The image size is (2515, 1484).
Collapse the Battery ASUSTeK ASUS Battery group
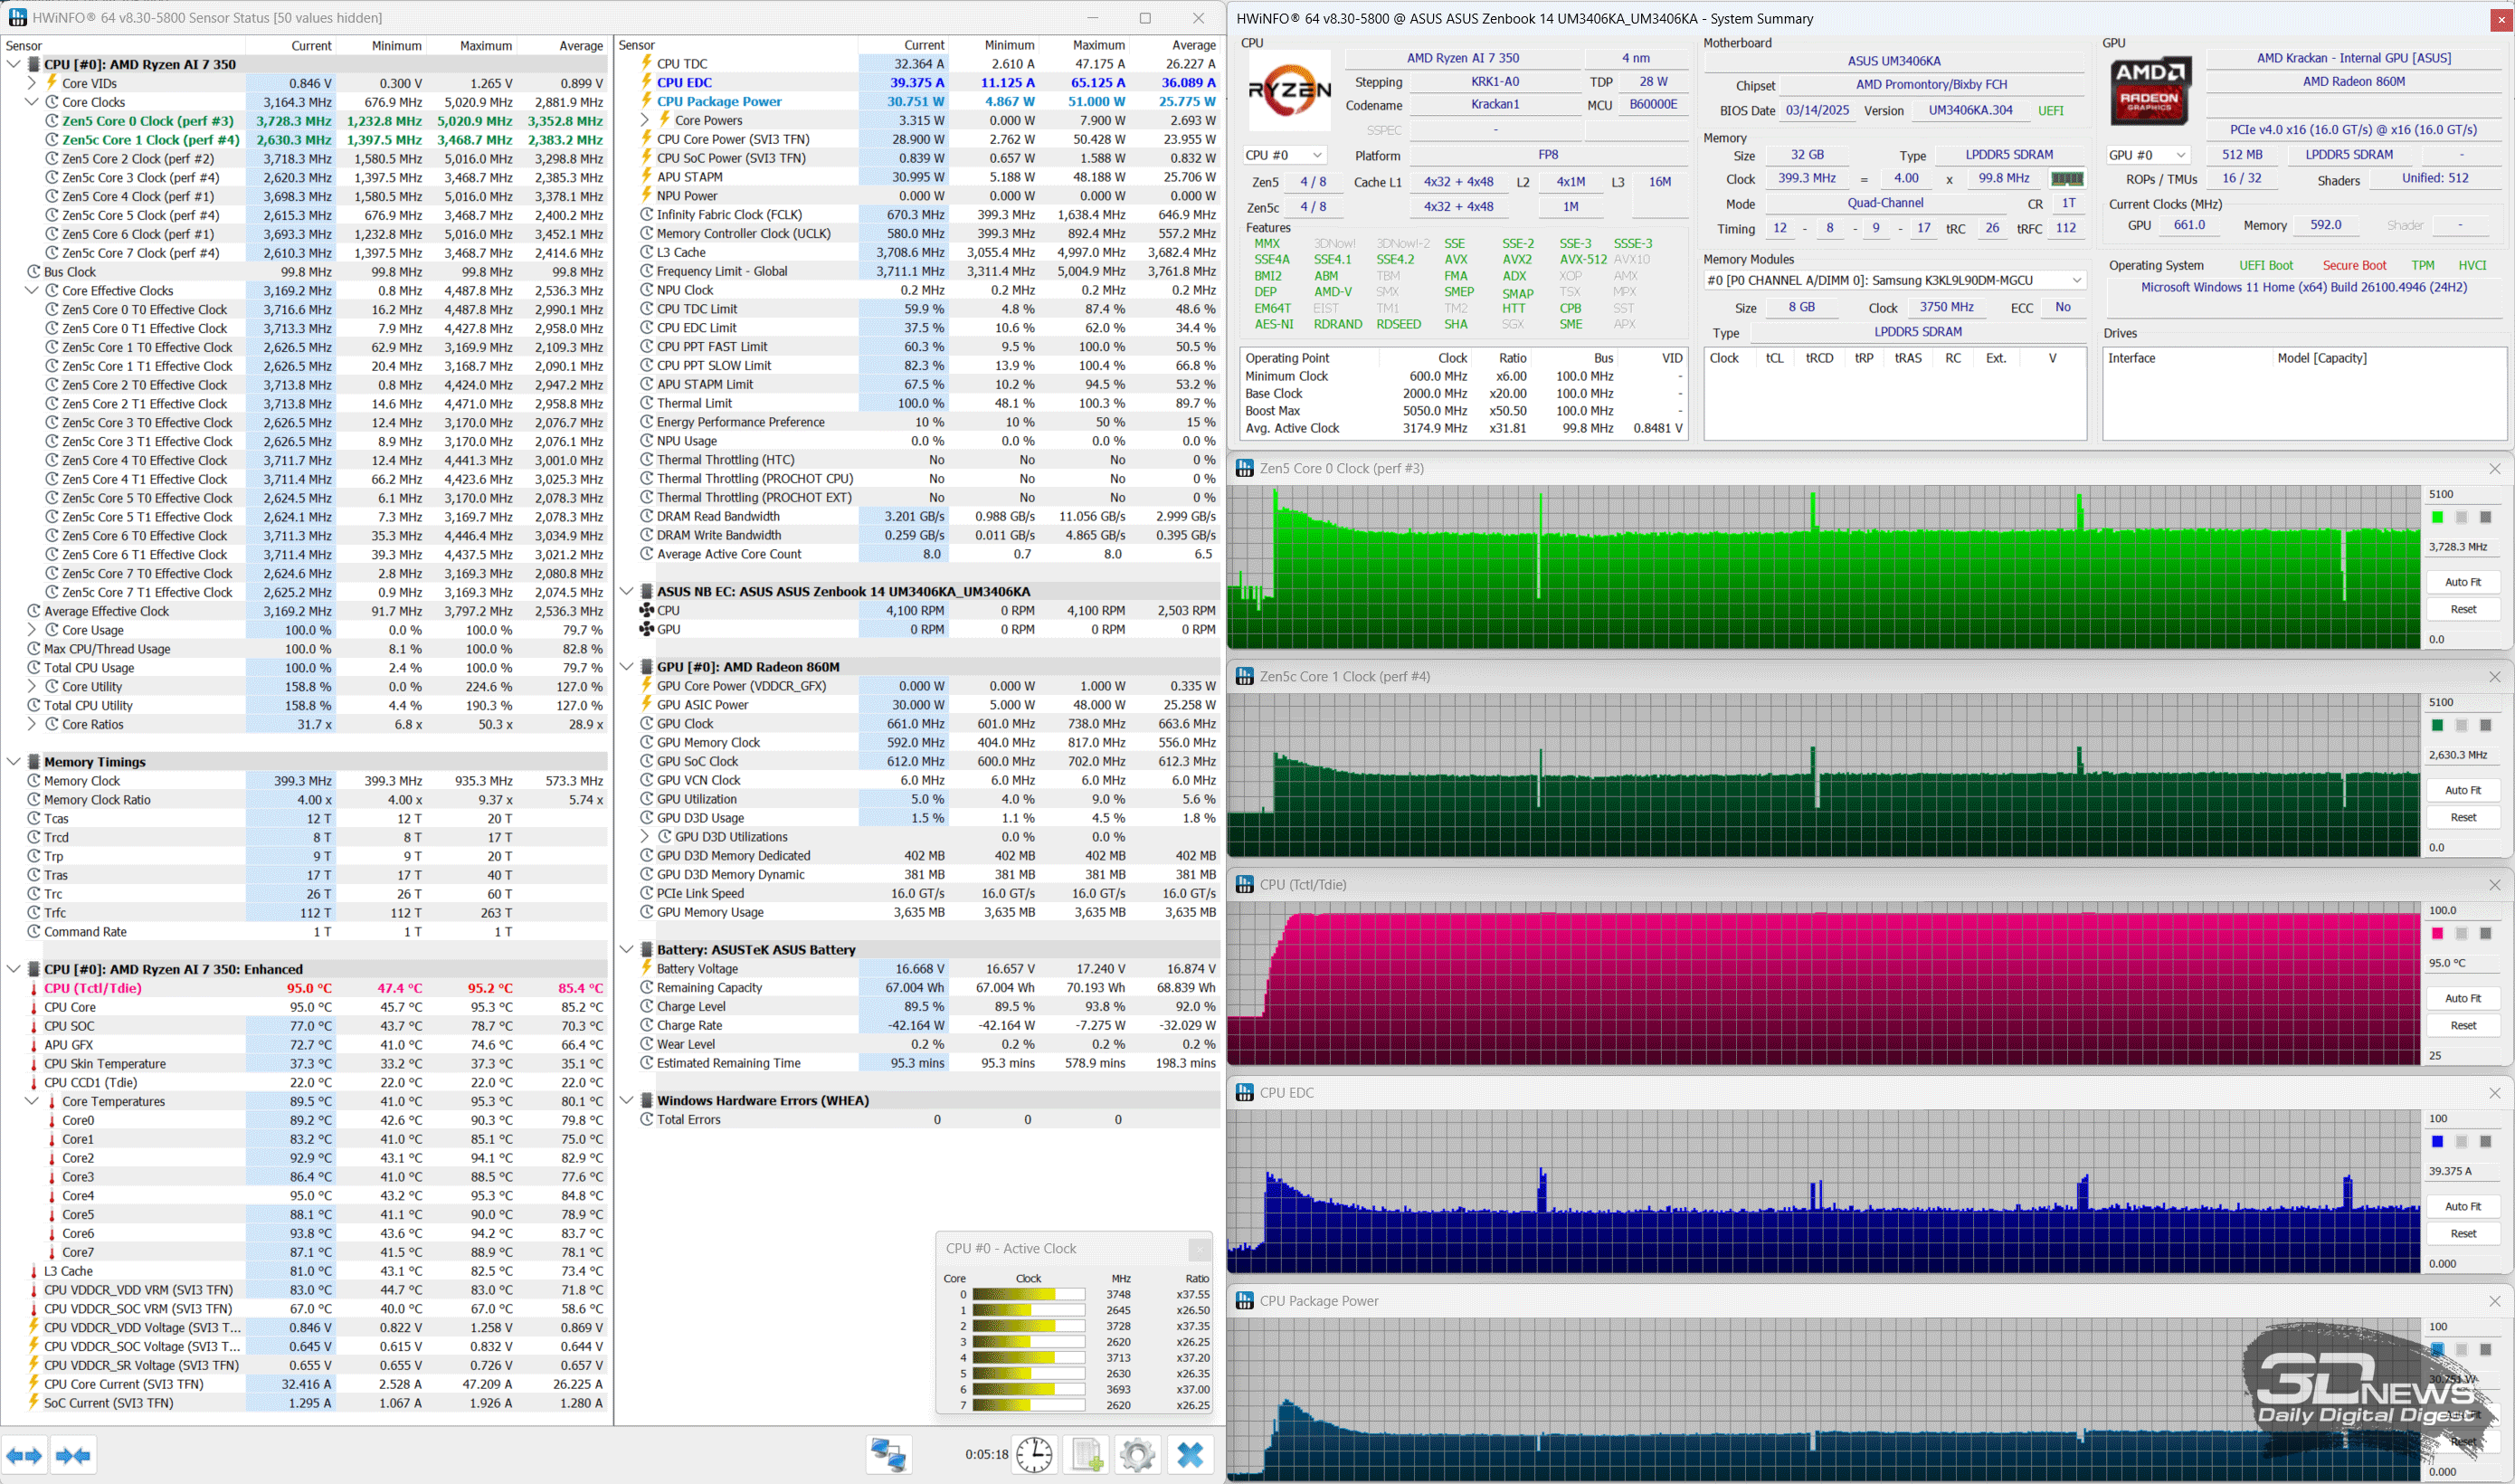tap(627, 950)
